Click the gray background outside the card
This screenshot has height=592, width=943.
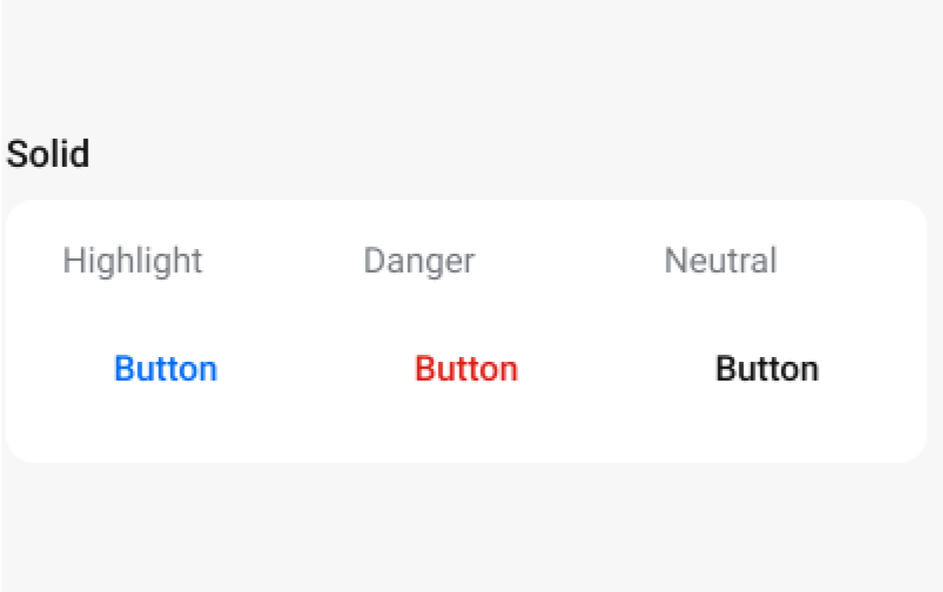pyautogui.click(x=470, y=532)
